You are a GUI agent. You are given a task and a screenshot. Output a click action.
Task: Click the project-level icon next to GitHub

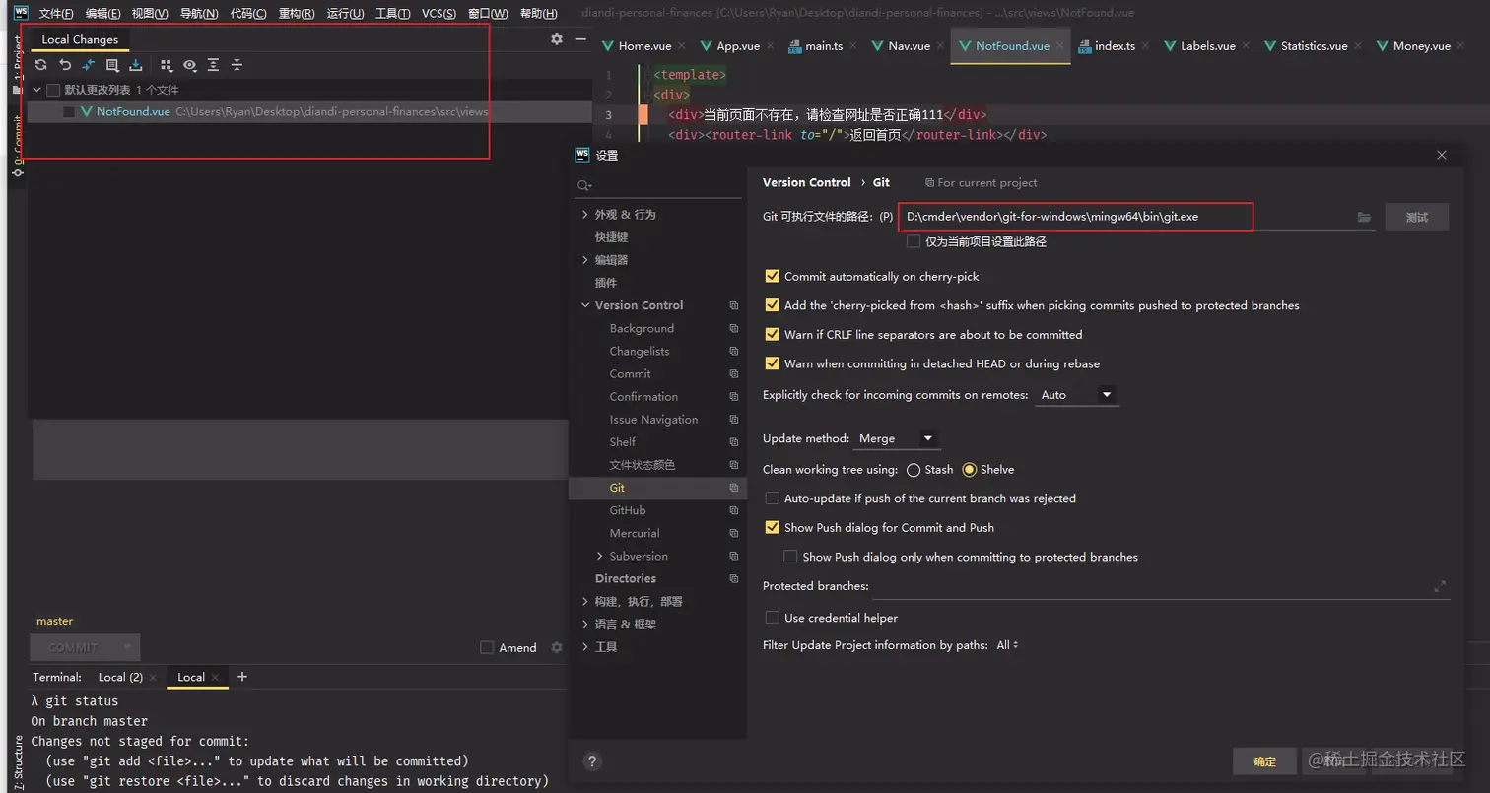pyautogui.click(x=733, y=510)
